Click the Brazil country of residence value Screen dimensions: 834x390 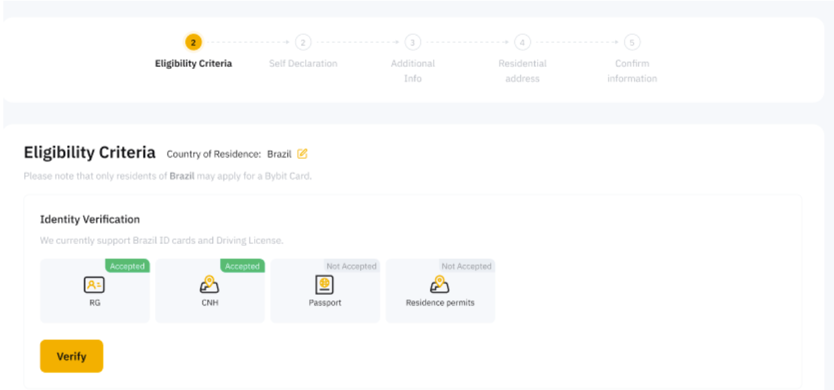point(279,154)
